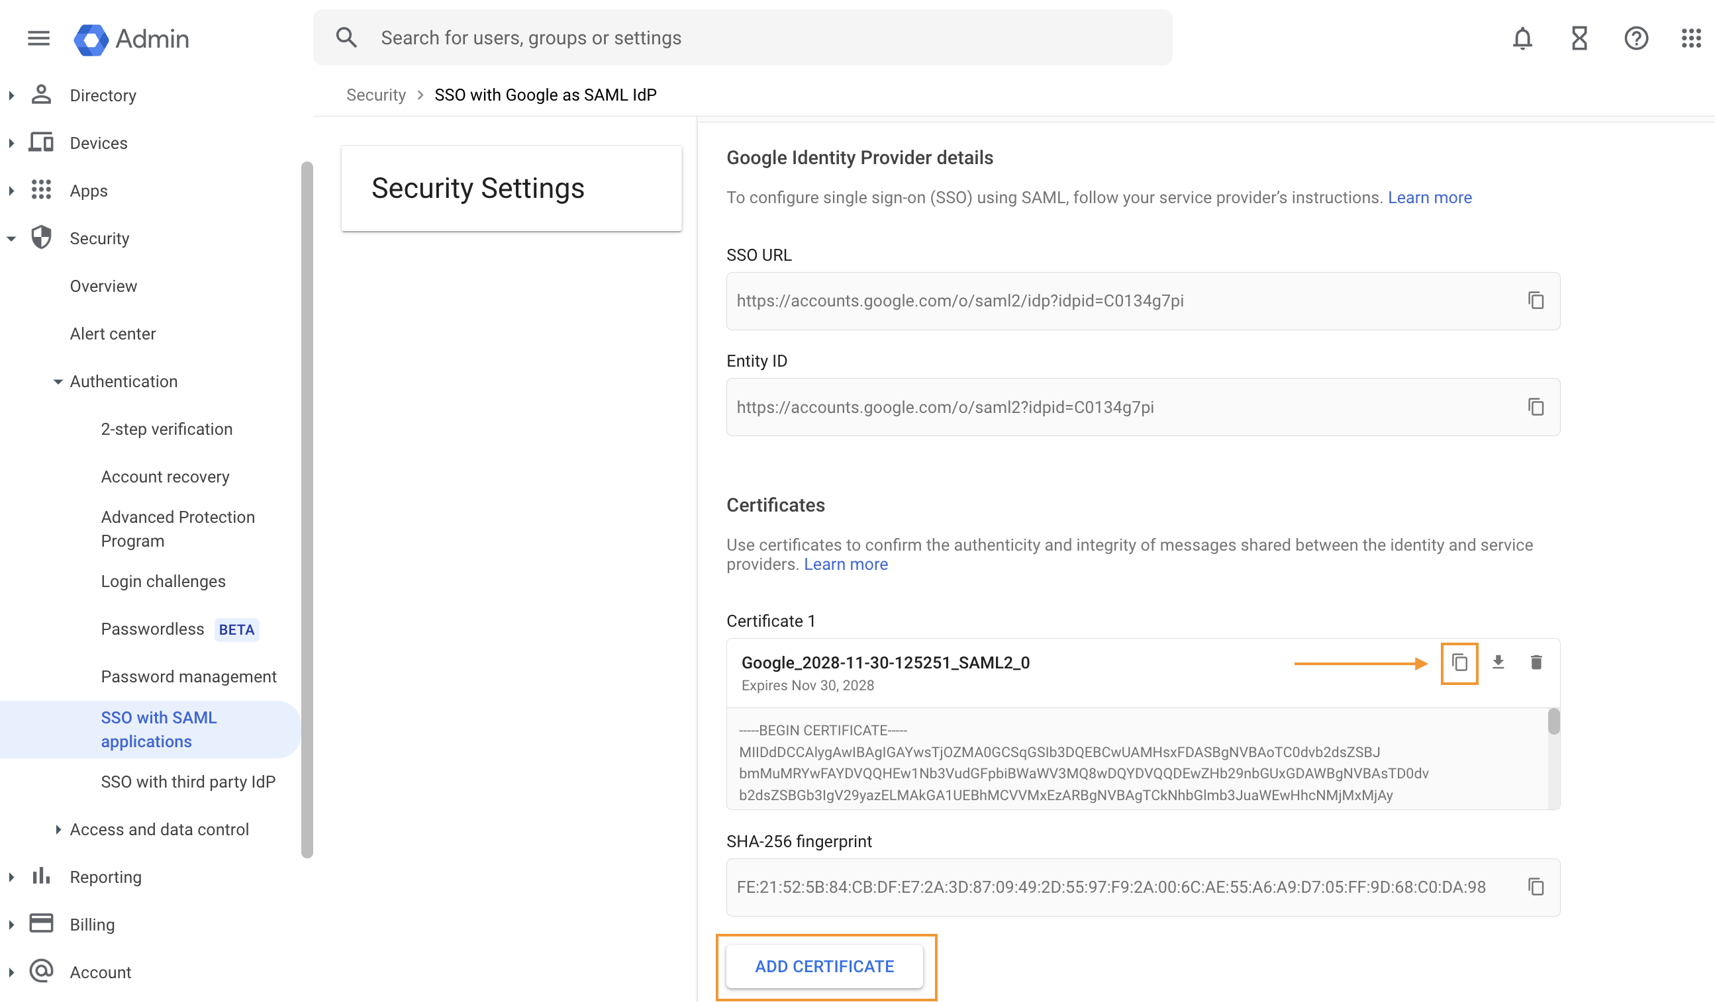Click the Directory person icon

point(42,95)
